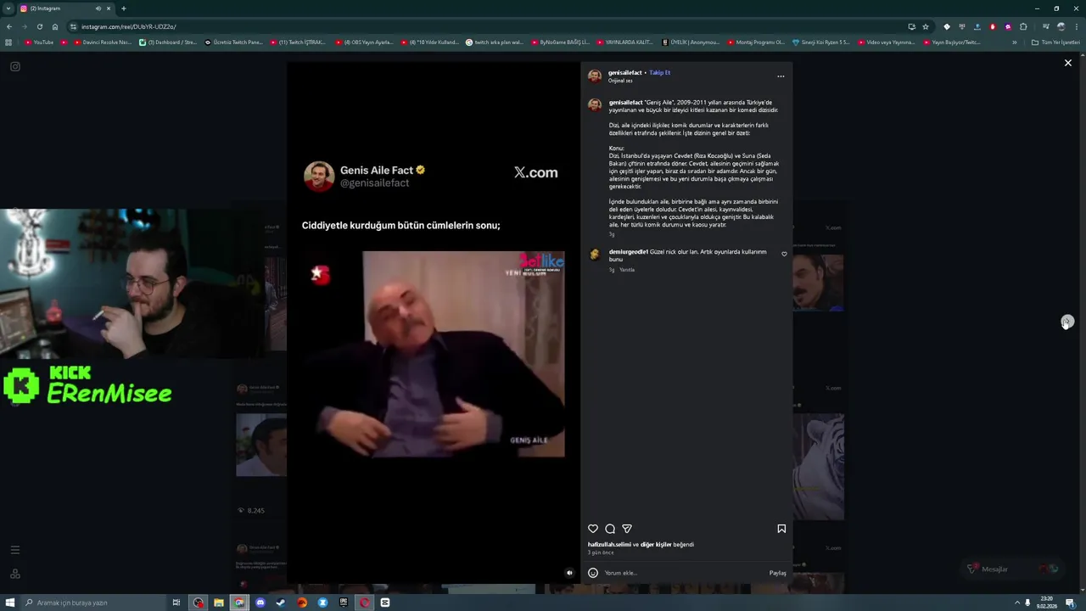Click the 'Yorum ekle...' comment field
The image size is (1086, 611).
click(683, 573)
